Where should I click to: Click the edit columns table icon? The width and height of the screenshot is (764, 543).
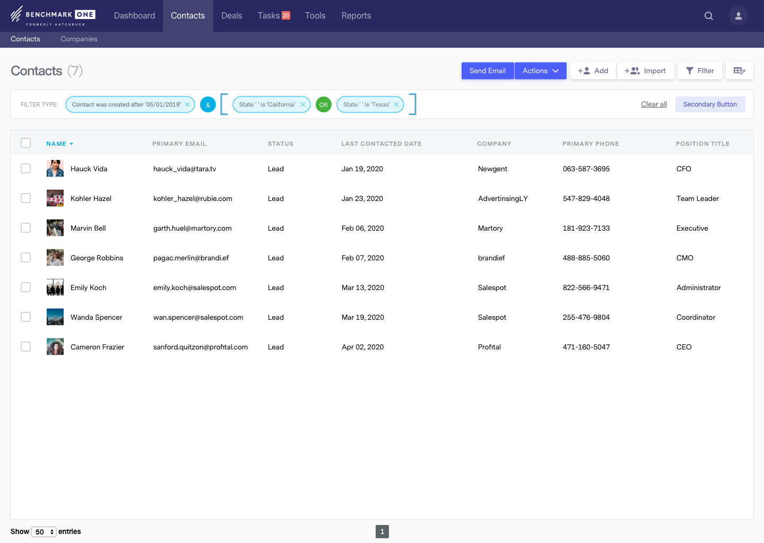(x=740, y=71)
